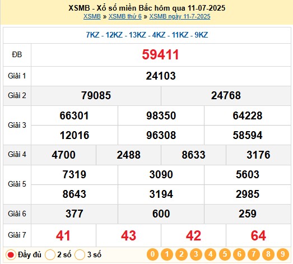Click the Giải 6 result 600
This screenshot has height=264, width=293.
click(161, 214)
